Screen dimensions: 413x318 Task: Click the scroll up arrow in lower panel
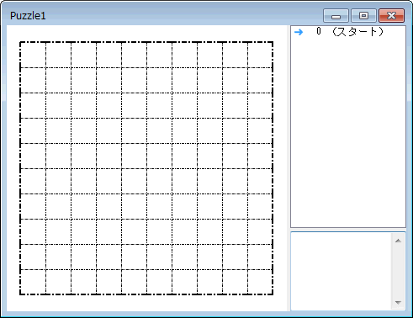coord(398,241)
